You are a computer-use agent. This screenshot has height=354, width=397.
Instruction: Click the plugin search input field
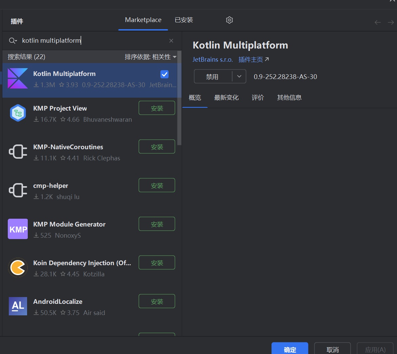(x=94, y=41)
